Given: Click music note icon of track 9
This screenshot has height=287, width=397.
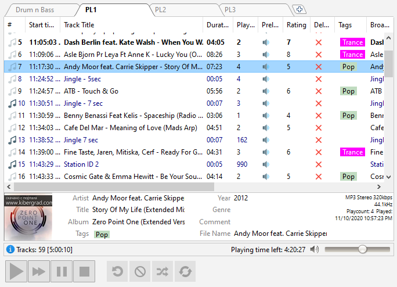Looking at the screenshot, I should [12, 91].
